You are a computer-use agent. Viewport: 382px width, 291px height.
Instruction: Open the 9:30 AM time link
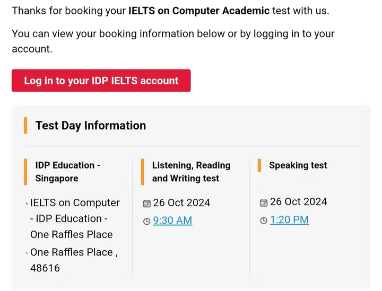click(x=172, y=221)
